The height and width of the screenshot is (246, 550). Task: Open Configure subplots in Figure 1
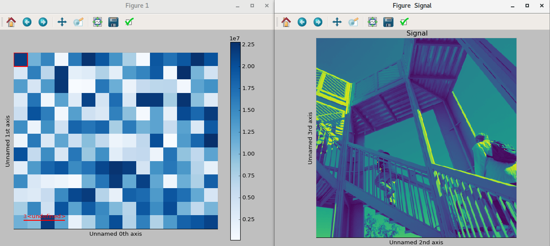pyautogui.click(x=98, y=22)
